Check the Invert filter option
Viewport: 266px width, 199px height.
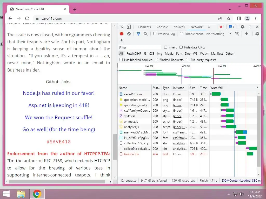[x=166, y=47]
